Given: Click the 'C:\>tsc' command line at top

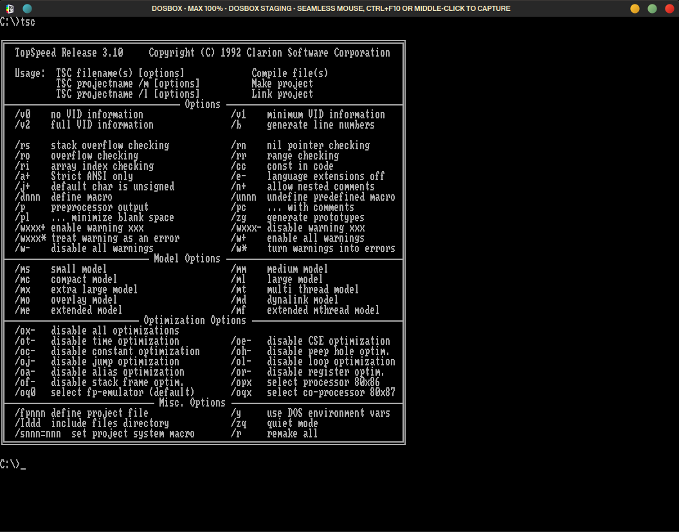Looking at the screenshot, I should (x=17, y=22).
